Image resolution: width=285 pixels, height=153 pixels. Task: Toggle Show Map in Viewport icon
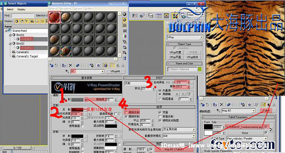point(105,65)
